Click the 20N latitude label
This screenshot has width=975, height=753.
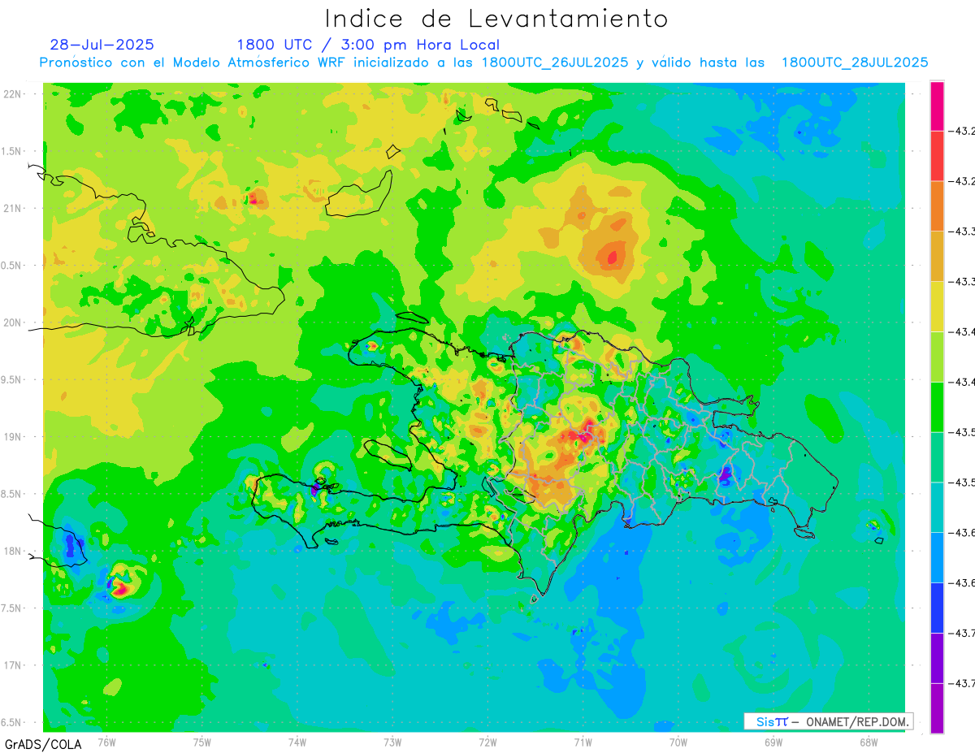tap(14, 322)
